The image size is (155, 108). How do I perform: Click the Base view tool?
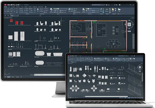[x=119, y=10]
